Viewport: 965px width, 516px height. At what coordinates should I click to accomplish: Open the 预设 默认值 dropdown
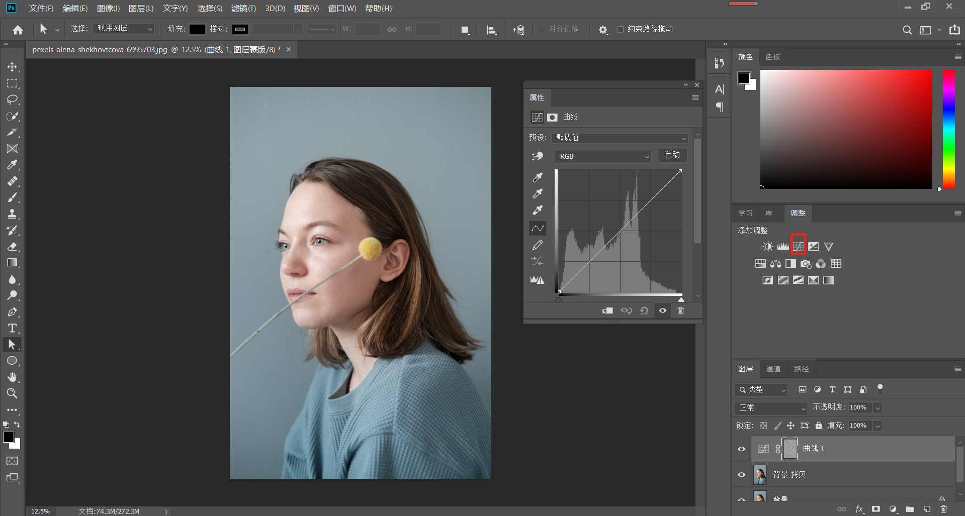click(620, 138)
